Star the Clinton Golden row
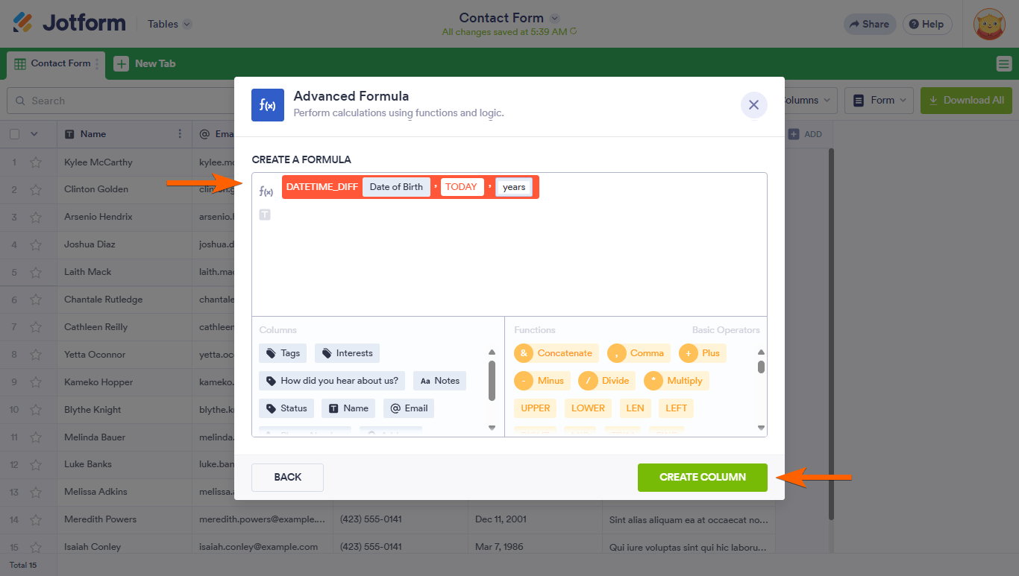The height and width of the screenshot is (576, 1019). (x=36, y=189)
